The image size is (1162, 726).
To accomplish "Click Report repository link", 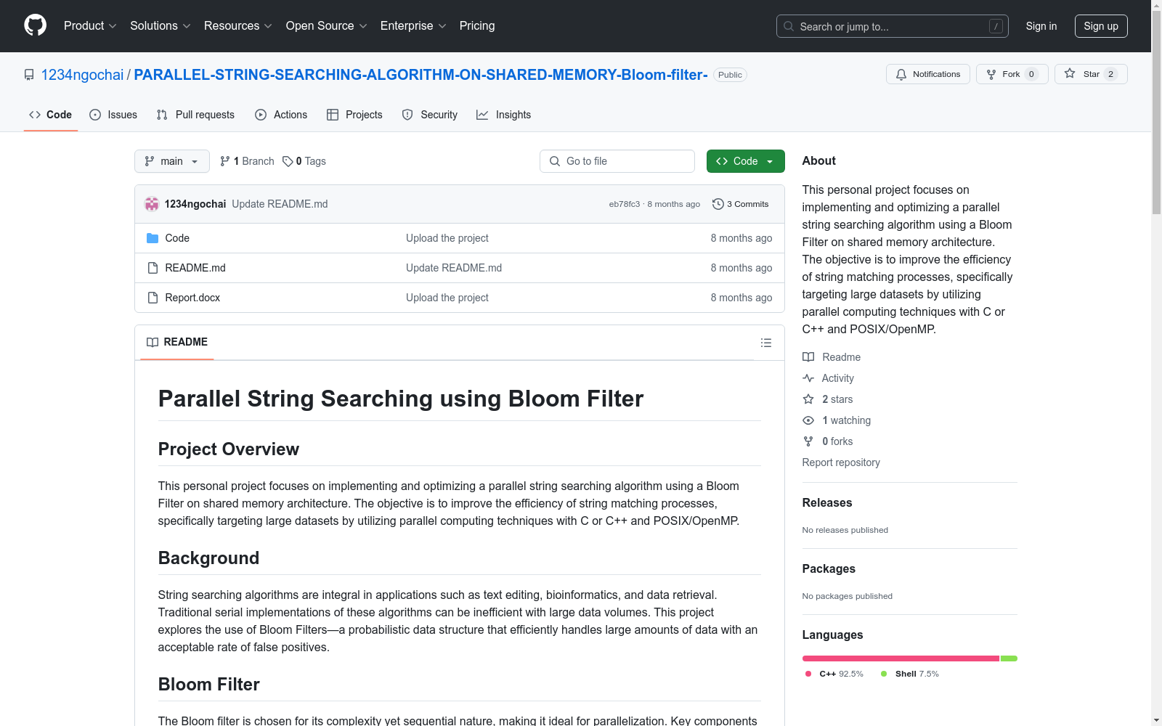I will (x=840, y=462).
